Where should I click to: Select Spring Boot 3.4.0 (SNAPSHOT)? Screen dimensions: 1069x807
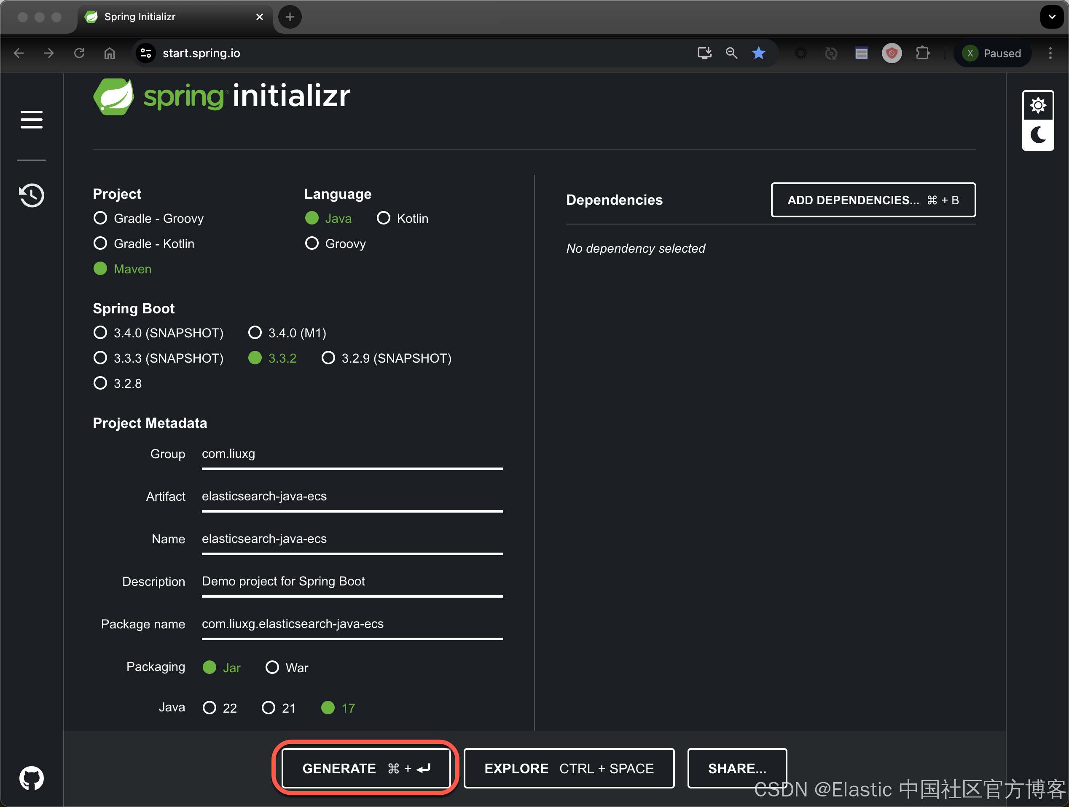[x=158, y=333]
